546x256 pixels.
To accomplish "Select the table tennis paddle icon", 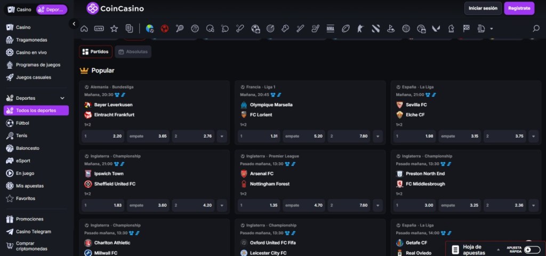I will 225,29.
